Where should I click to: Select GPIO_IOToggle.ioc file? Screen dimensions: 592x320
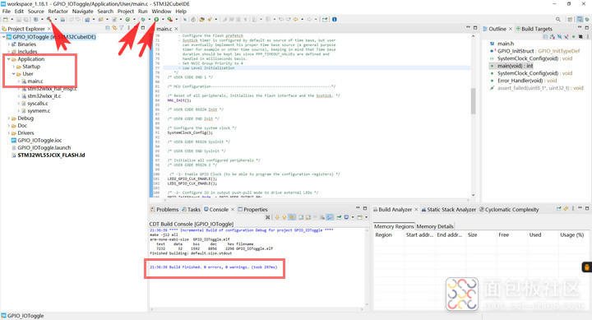click(x=39, y=140)
